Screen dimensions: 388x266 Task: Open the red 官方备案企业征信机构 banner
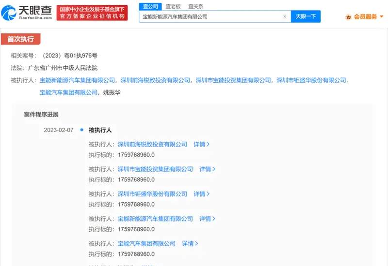(92, 13)
